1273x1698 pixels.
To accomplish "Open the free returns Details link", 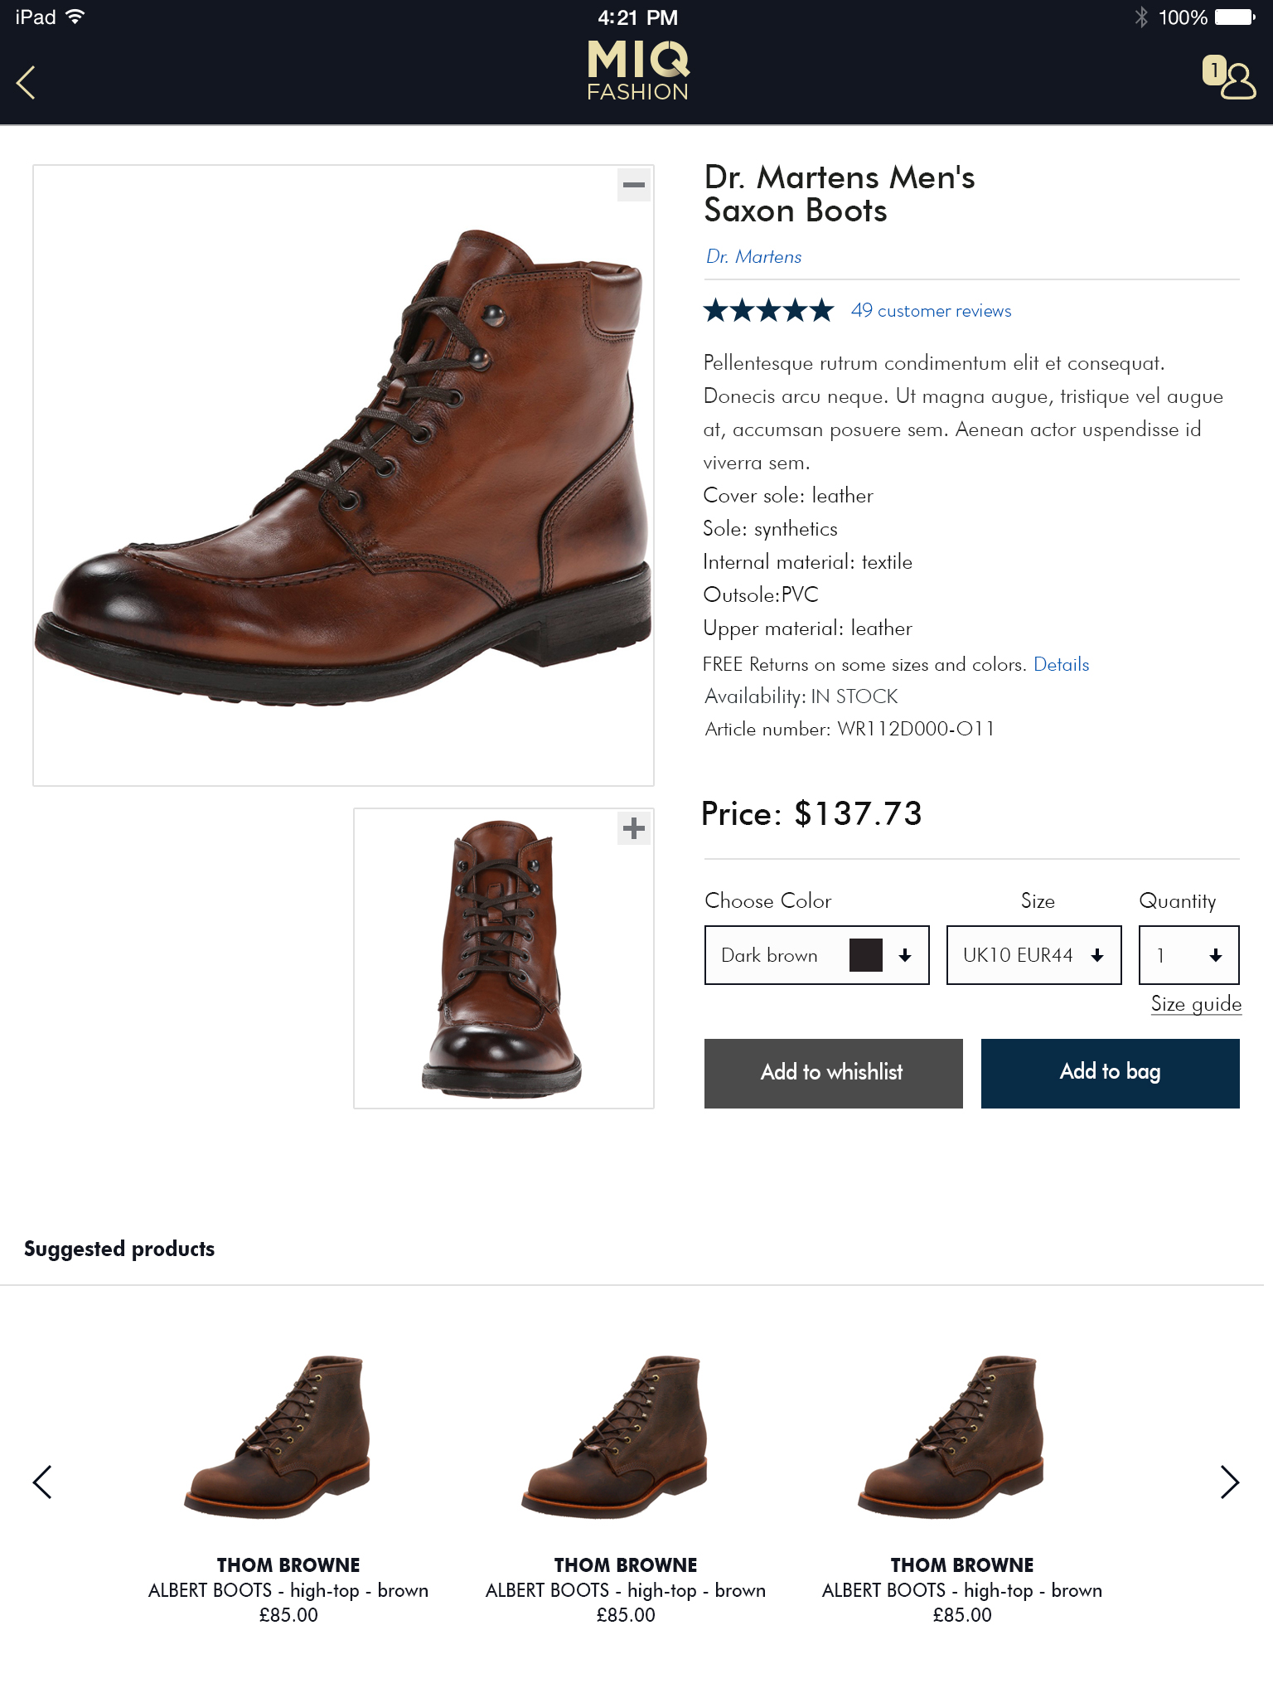I will (1061, 664).
